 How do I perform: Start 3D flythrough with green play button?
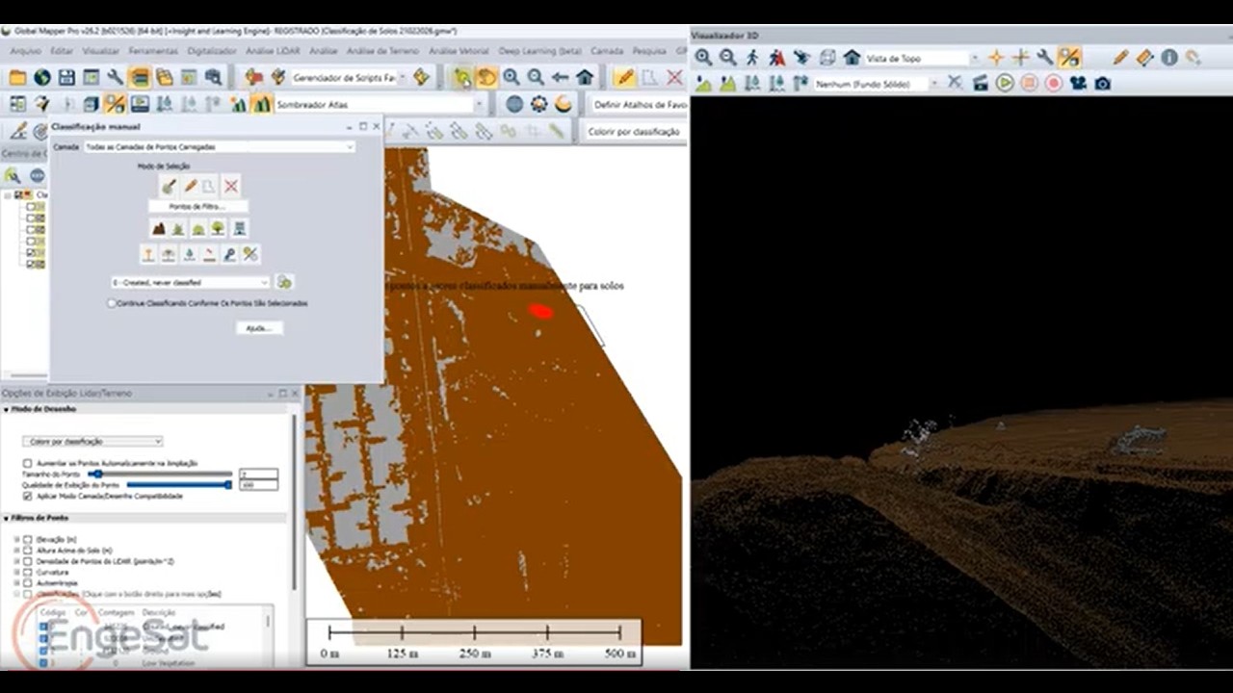pyautogui.click(x=1005, y=83)
